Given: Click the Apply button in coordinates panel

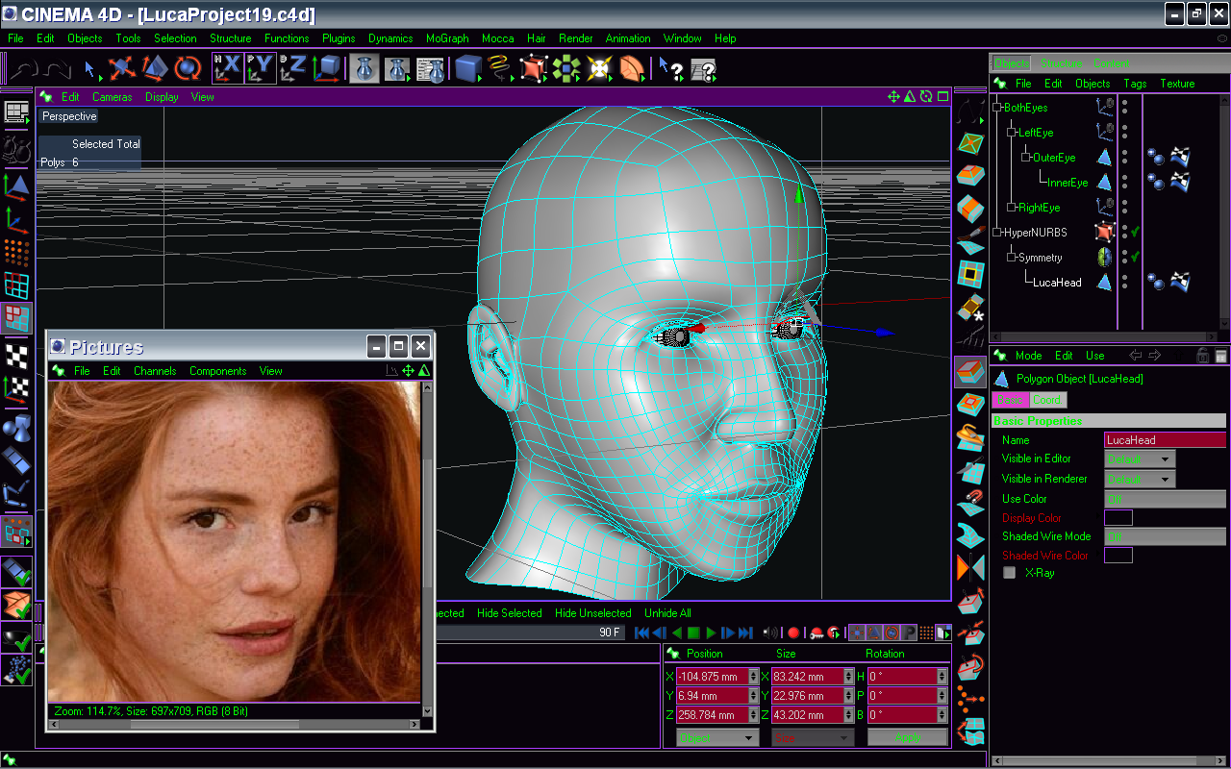Looking at the screenshot, I should click(907, 737).
